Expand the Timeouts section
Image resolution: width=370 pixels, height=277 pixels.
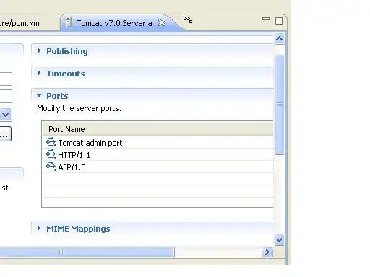click(x=39, y=73)
